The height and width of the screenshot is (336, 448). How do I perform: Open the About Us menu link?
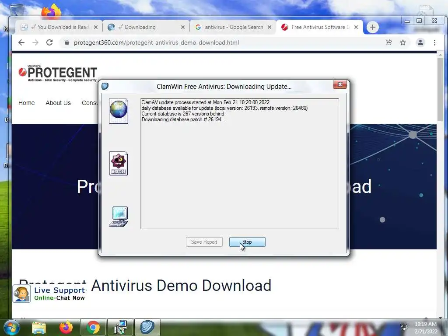pos(58,103)
